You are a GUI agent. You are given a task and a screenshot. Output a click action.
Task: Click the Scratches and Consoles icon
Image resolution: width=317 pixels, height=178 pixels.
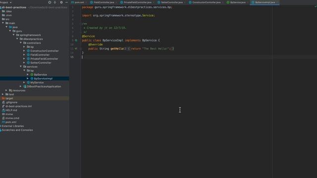click(x=0, y=130)
